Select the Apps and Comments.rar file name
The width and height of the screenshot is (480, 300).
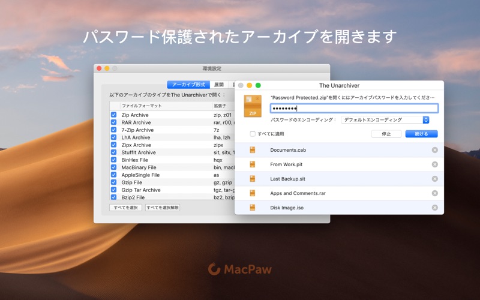pyautogui.click(x=298, y=193)
